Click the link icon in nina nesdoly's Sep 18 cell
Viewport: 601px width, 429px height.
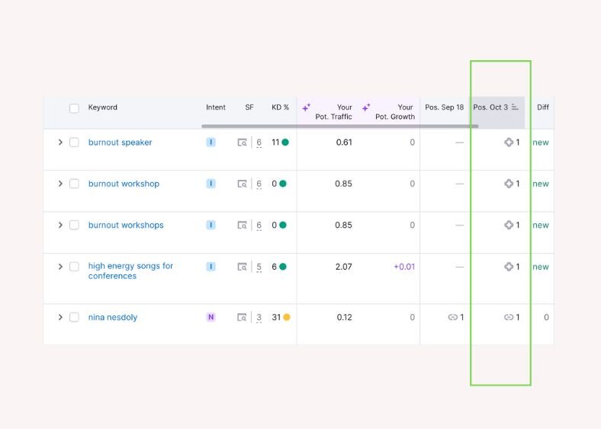452,318
